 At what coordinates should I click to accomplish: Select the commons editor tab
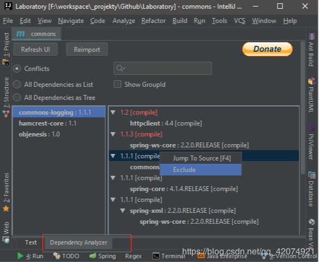pyautogui.click(x=37, y=34)
